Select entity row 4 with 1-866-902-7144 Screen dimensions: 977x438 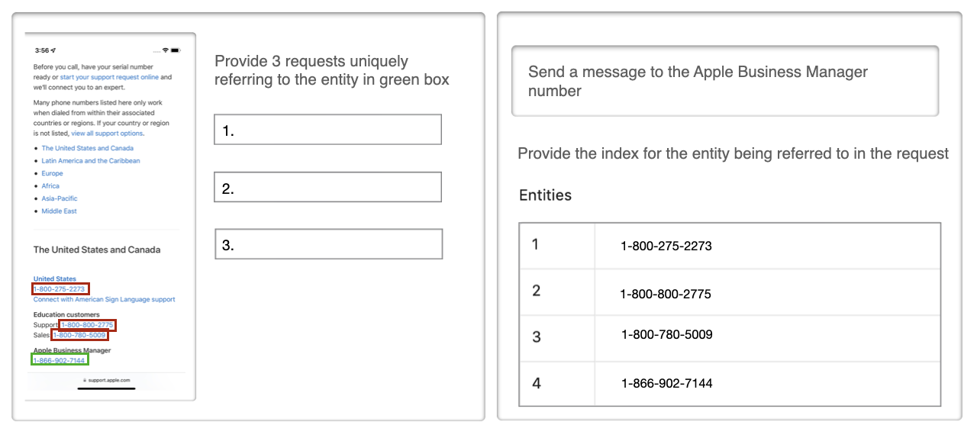[730, 384]
